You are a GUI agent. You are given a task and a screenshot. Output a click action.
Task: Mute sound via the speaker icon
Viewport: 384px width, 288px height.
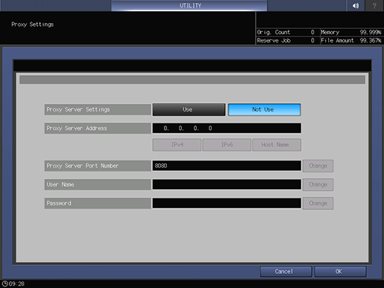356,5
